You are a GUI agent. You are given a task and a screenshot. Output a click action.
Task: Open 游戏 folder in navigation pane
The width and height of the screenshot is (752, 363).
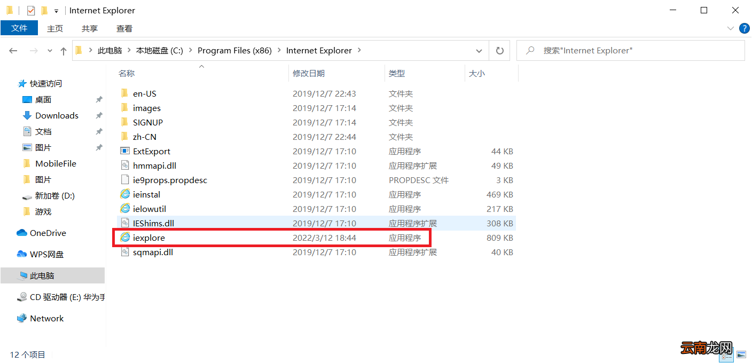(x=43, y=211)
